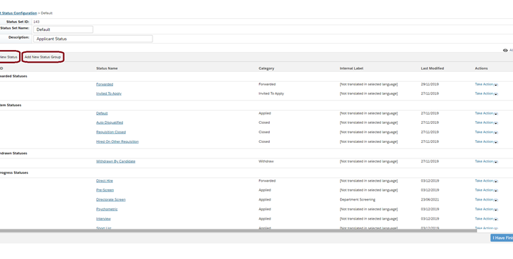Open the Default status link
Image resolution: width=513 pixels, height=259 pixels.
tap(102, 113)
